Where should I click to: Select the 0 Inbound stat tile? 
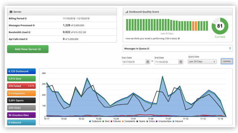(x=22, y=122)
